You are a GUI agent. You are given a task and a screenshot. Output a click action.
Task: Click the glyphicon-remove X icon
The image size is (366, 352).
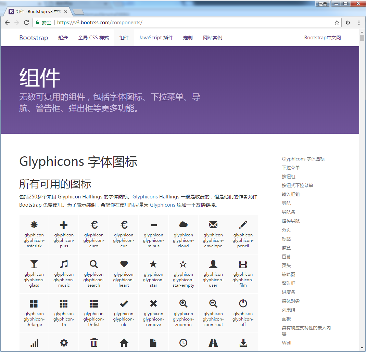(154, 303)
